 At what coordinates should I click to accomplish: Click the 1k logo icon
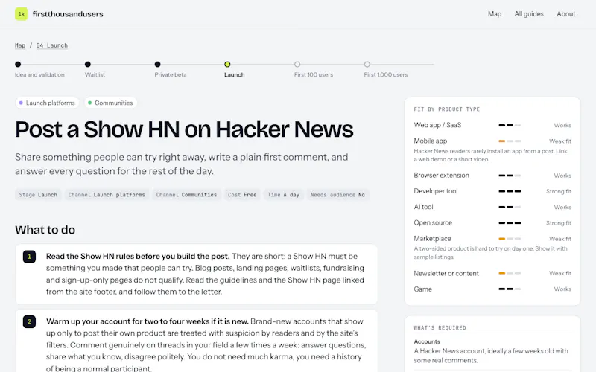coord(22,14)
